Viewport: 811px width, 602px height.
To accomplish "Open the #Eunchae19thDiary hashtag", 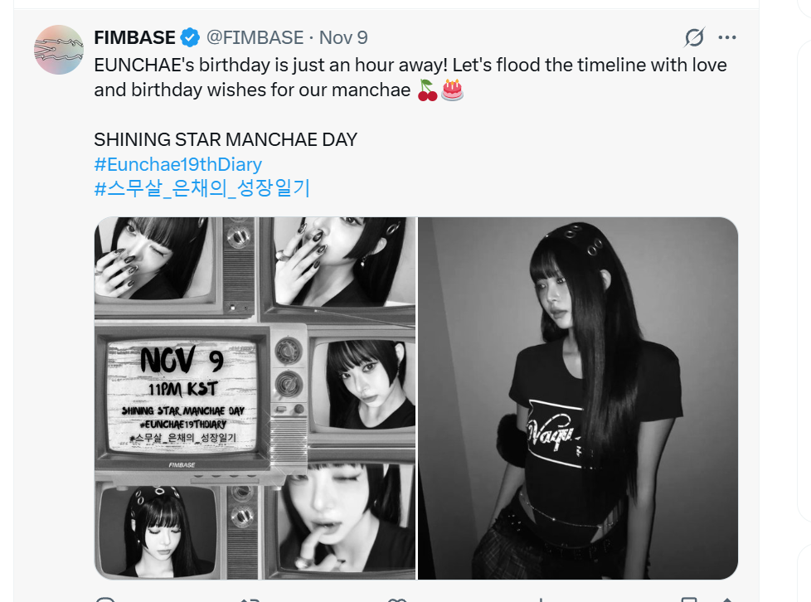I will click(x=178, y=164).
